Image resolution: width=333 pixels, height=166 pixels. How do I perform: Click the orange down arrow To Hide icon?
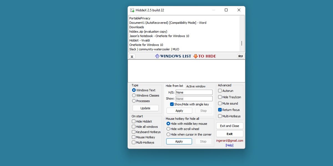point(196,56)
